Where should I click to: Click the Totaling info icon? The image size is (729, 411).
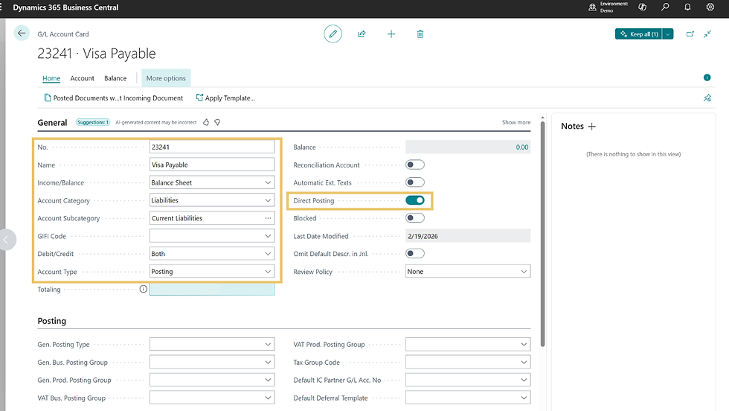(x=143, y=289)
